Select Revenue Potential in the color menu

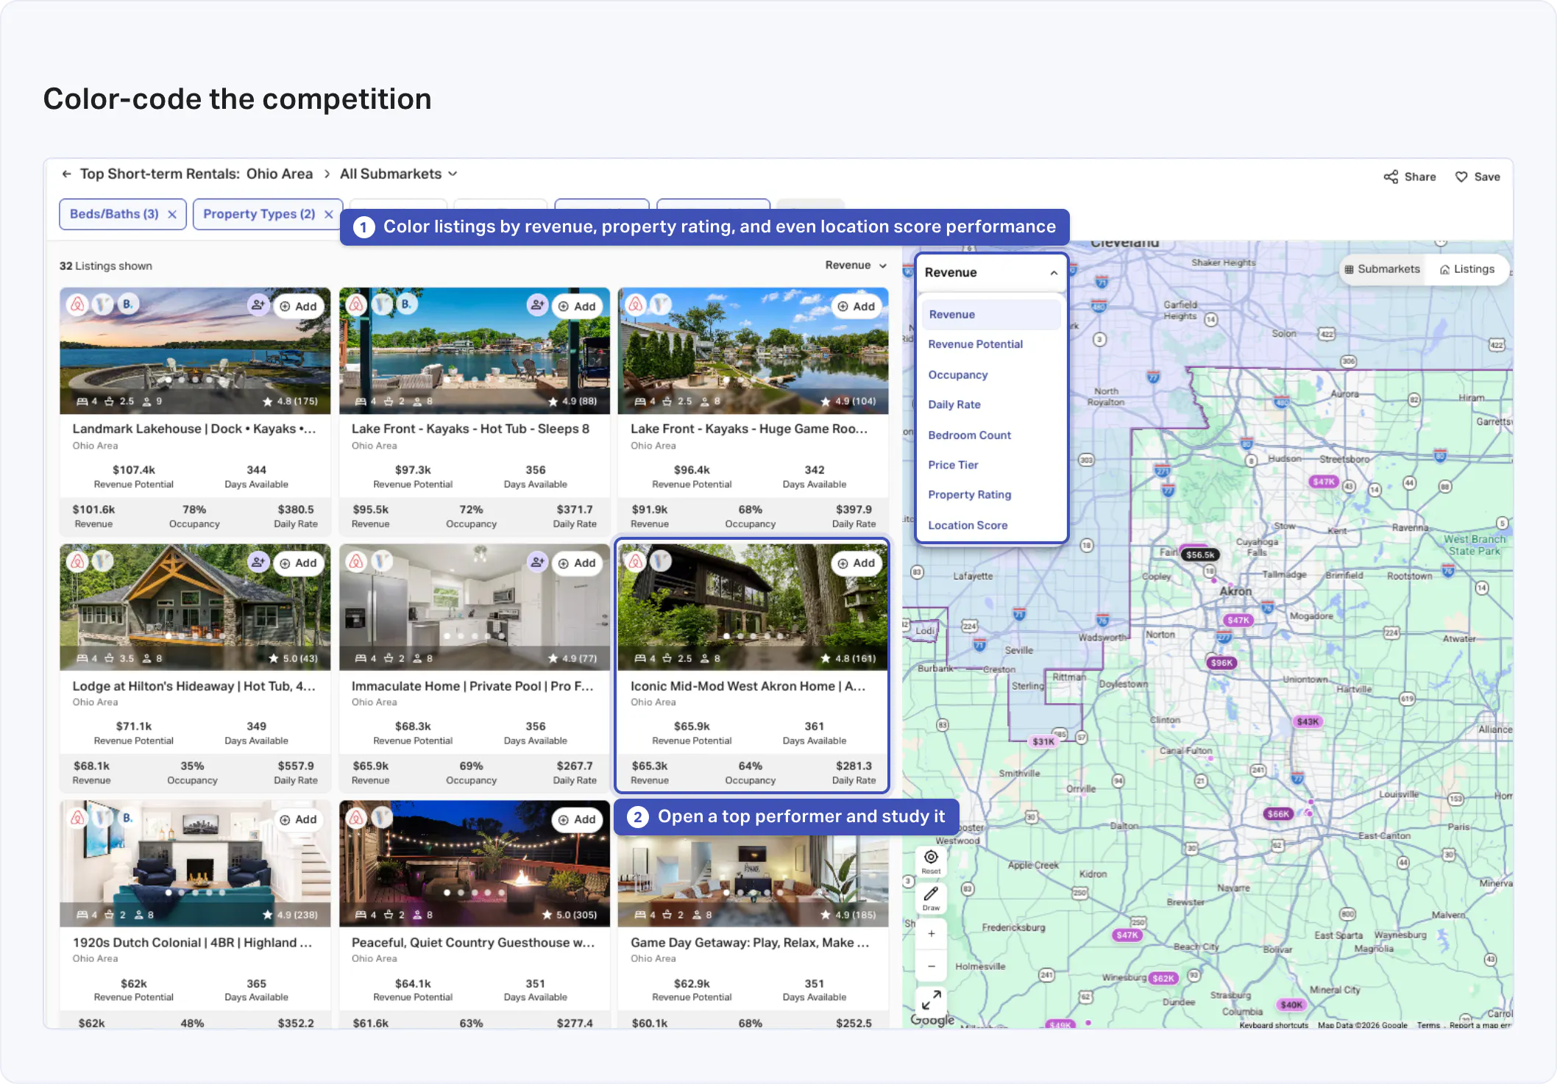point(975,344)
